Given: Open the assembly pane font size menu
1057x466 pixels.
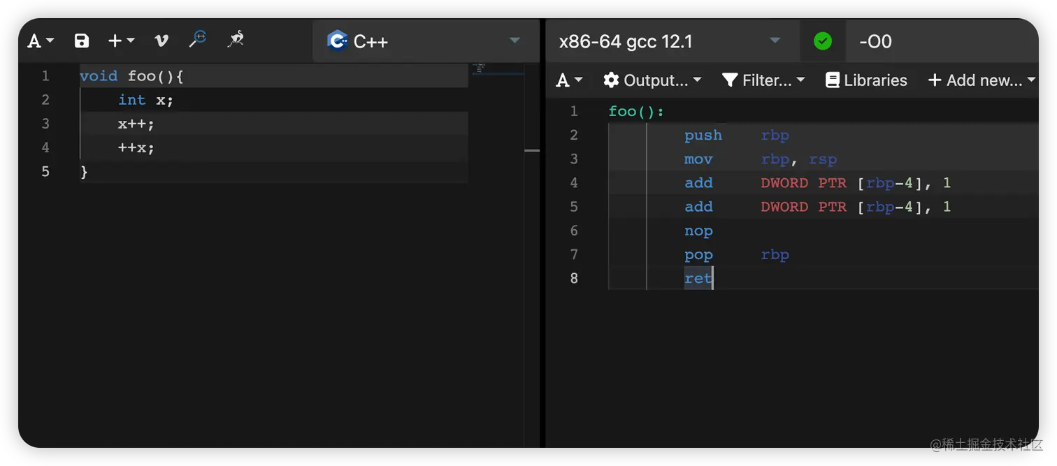Looking at the screenshot, I should [569, 80].
